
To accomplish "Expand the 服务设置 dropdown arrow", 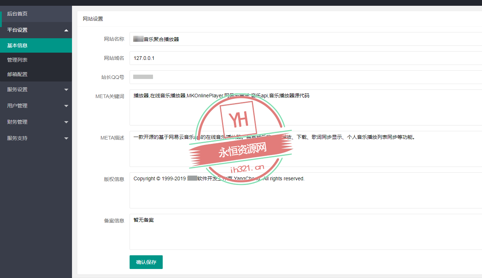I will point(66,90).
